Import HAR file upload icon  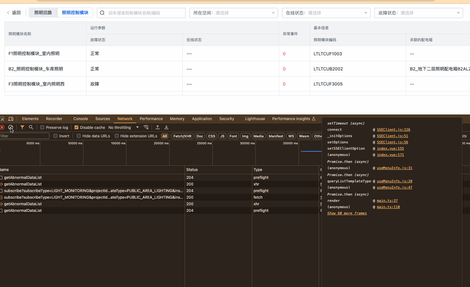coord(158,127)
